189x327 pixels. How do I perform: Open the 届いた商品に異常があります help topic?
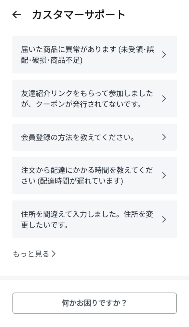tap(94, 55)
